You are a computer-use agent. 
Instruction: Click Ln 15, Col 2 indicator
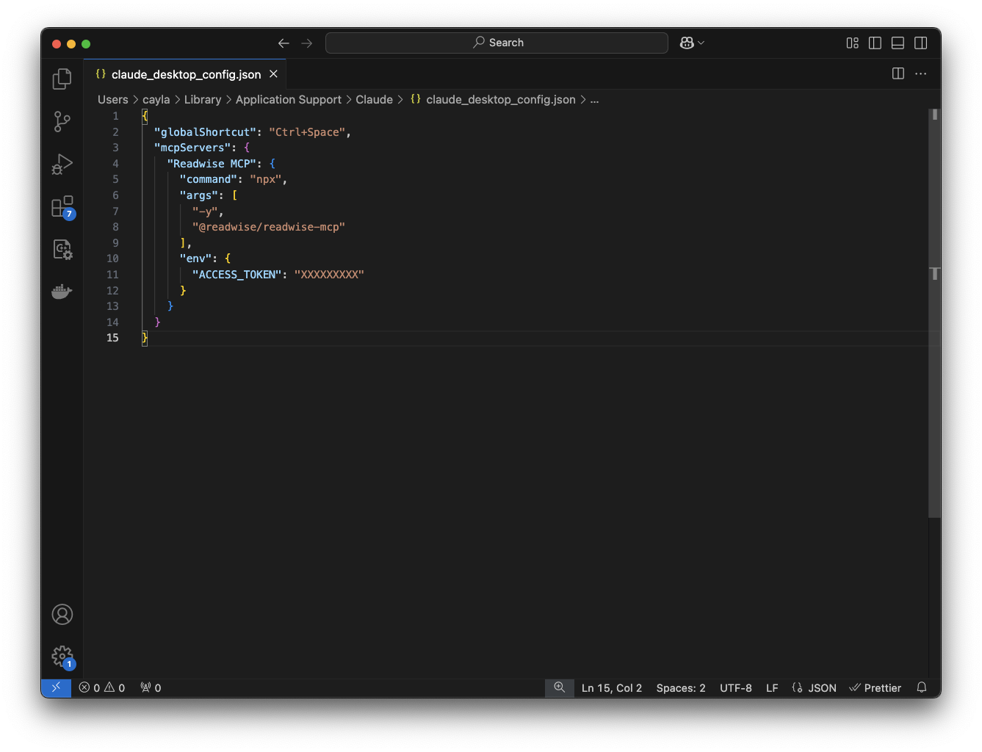[x=612, y=687]
